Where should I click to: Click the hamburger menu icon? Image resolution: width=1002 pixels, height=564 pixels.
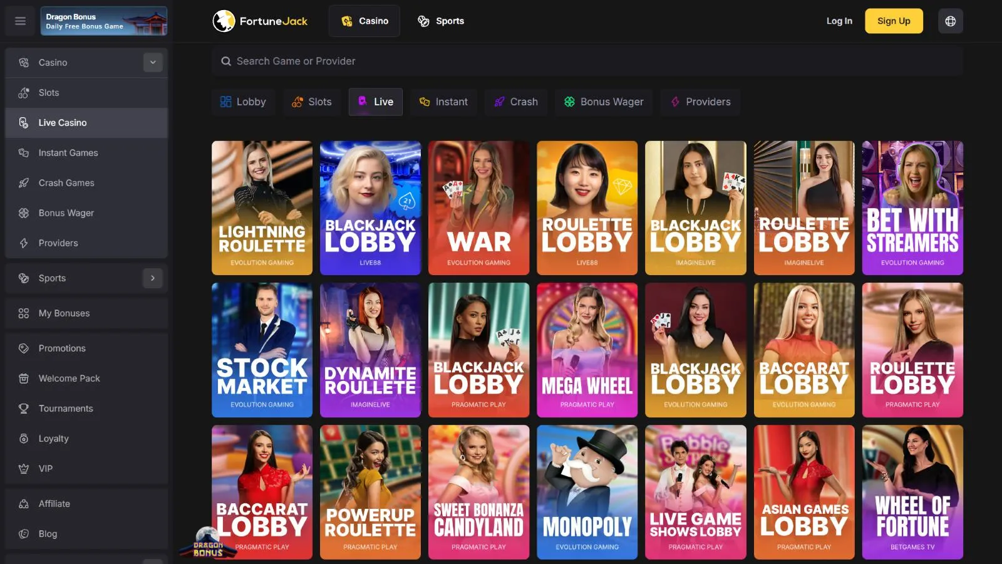20,21
